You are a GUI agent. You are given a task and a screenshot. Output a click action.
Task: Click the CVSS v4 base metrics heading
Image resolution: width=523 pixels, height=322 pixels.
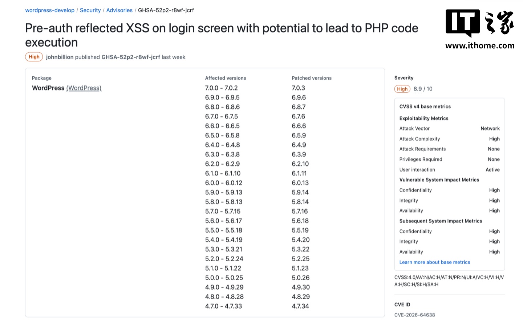coord(425,106)
